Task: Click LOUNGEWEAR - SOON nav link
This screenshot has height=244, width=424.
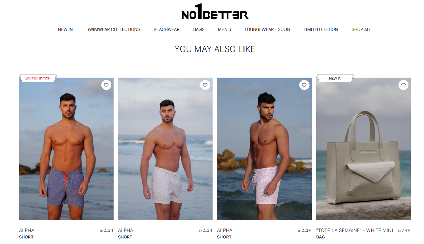Action: pyautogui.click(x=267, y=29)
